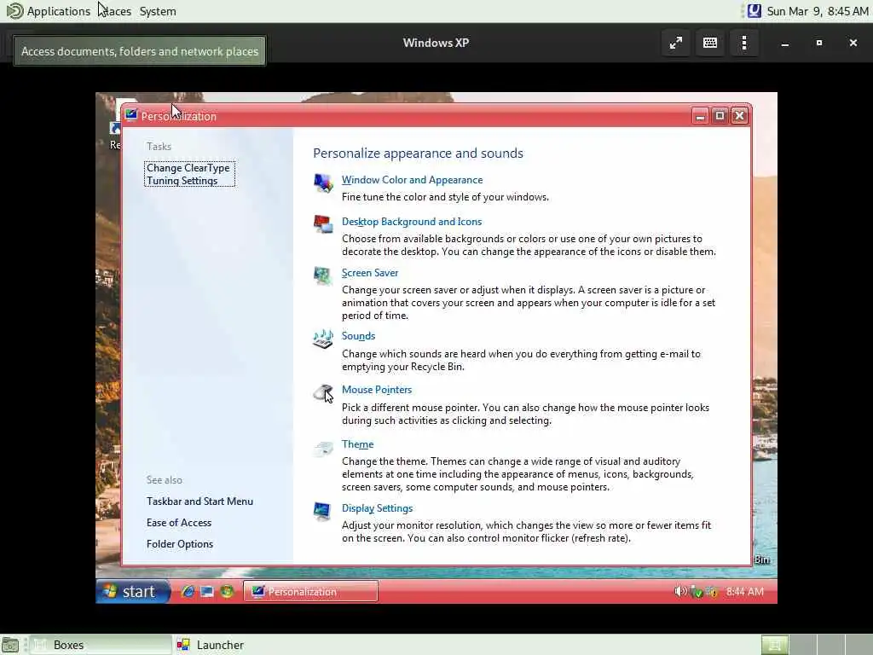This screenshot has height=655, width=873.
Task: Switch to Boxes in bottom panel
Action: pyautogui.click(x=101, y=645)
